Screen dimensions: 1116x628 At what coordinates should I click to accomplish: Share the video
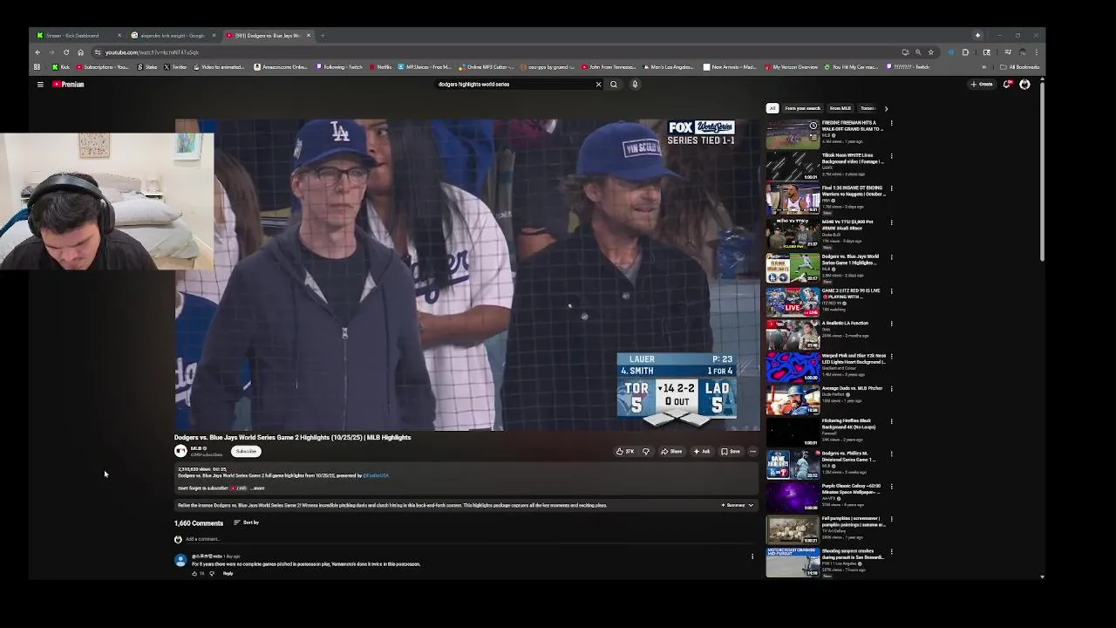point(671,452)
